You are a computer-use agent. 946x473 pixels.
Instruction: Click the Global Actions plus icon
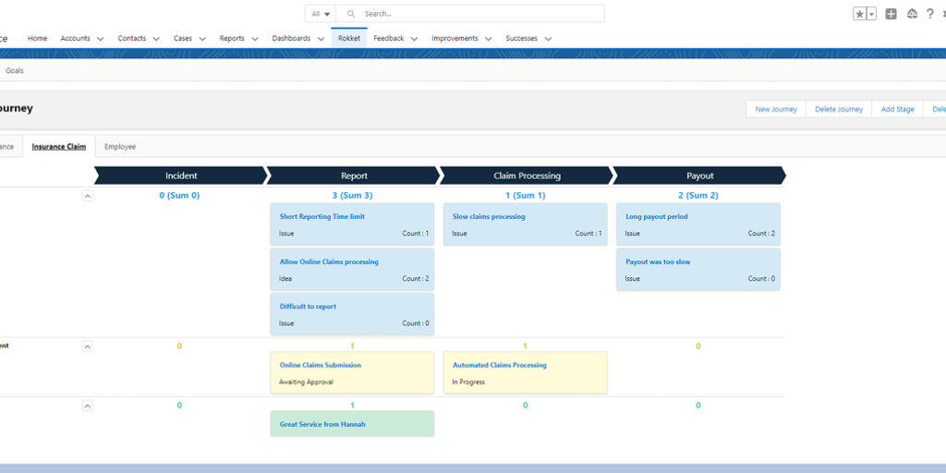(891, 14)
